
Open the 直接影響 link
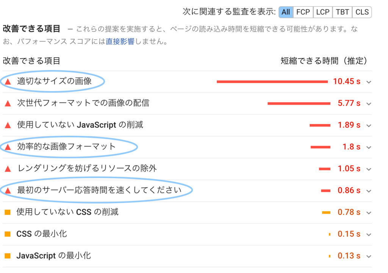120,41
